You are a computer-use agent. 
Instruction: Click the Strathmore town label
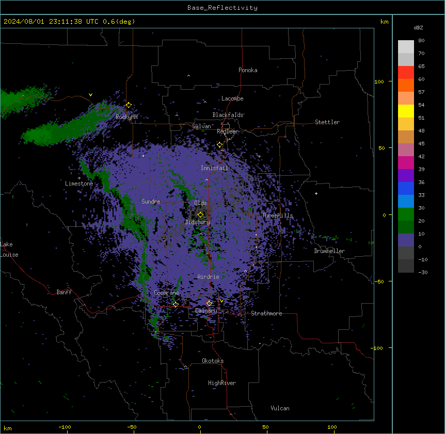[x=266, y=313]
